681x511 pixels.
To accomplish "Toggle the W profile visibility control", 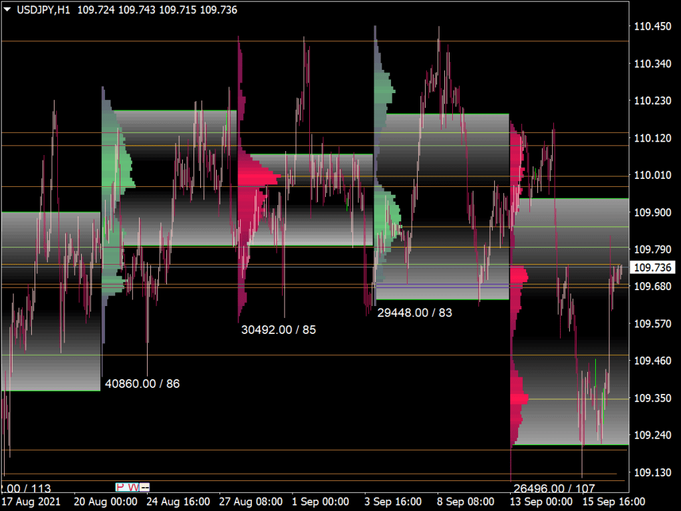I will pyautogui.click(x=132, y=486).
